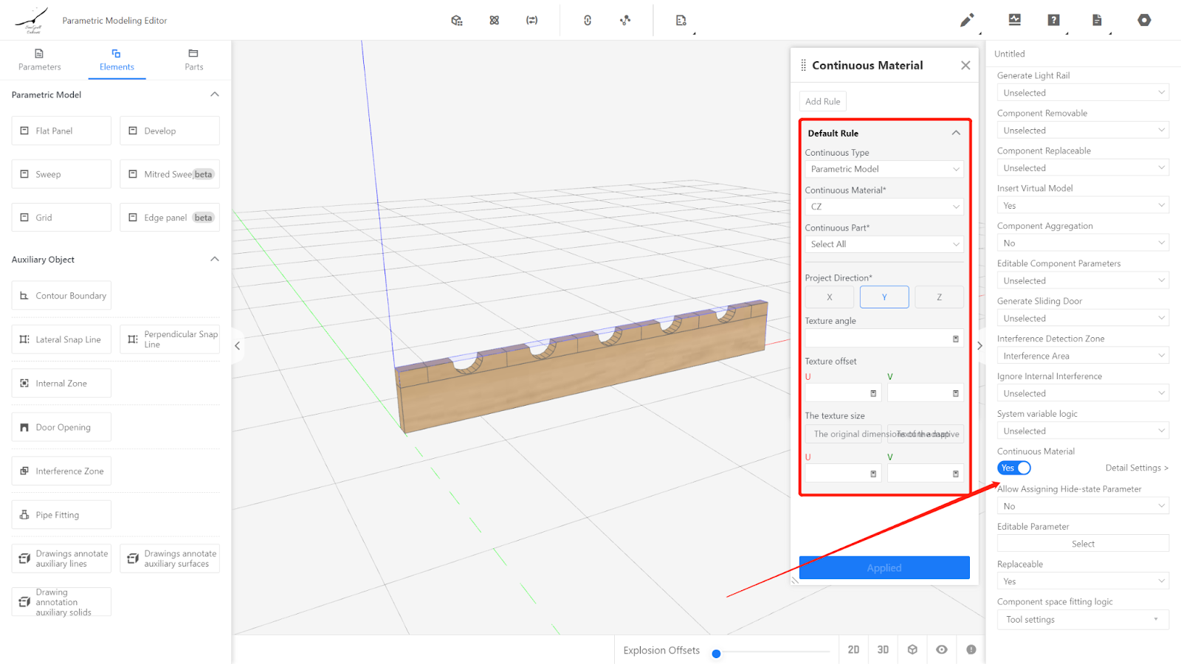Click the hexagon settings icon at top right
The height and width of the screenshot is (664, 1181).
[x=1144, y=20]
